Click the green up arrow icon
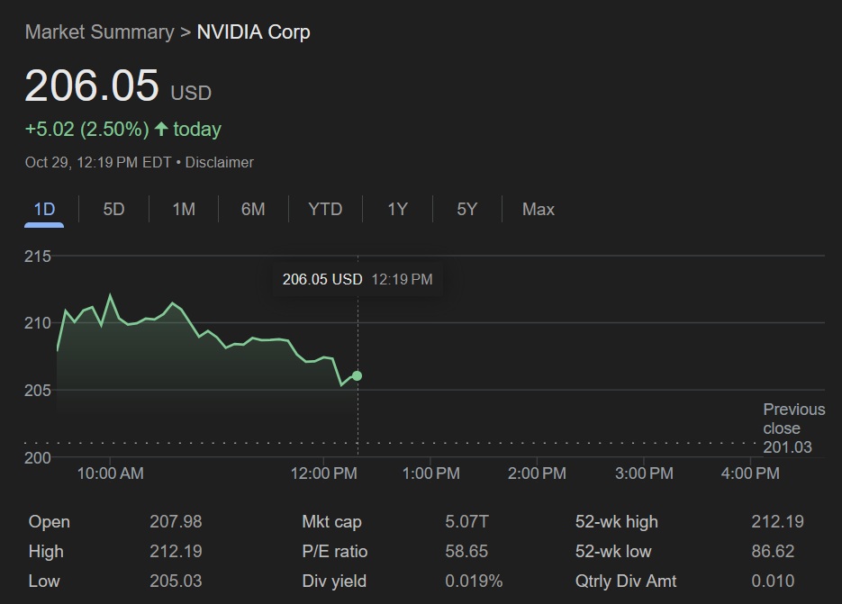Viewport: 842px width, 604px height. pyautogui.click(x=161, y=130)
